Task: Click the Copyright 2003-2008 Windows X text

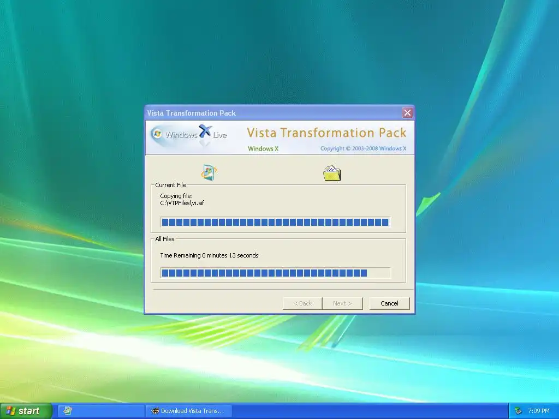Action: 363,148
